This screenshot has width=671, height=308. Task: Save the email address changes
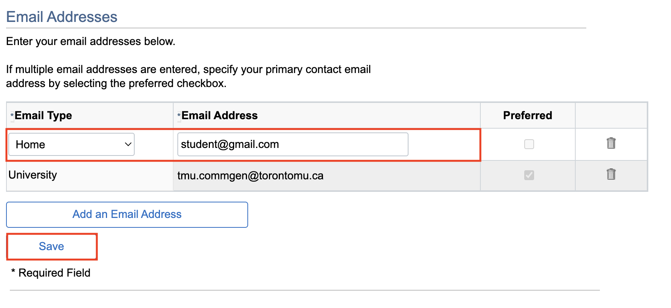tap(52, 247)
